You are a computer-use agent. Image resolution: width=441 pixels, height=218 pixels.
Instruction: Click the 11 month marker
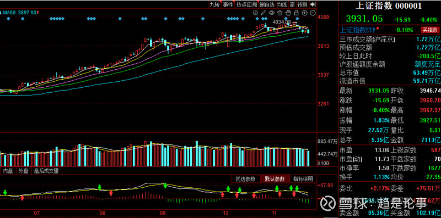(273, 213)
